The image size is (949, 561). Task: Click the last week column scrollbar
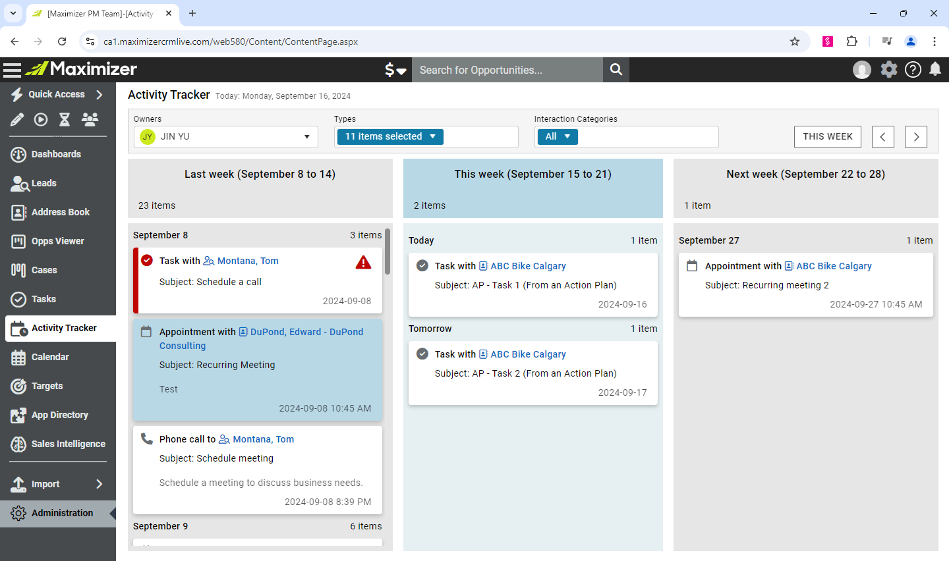tap(388, 252)
